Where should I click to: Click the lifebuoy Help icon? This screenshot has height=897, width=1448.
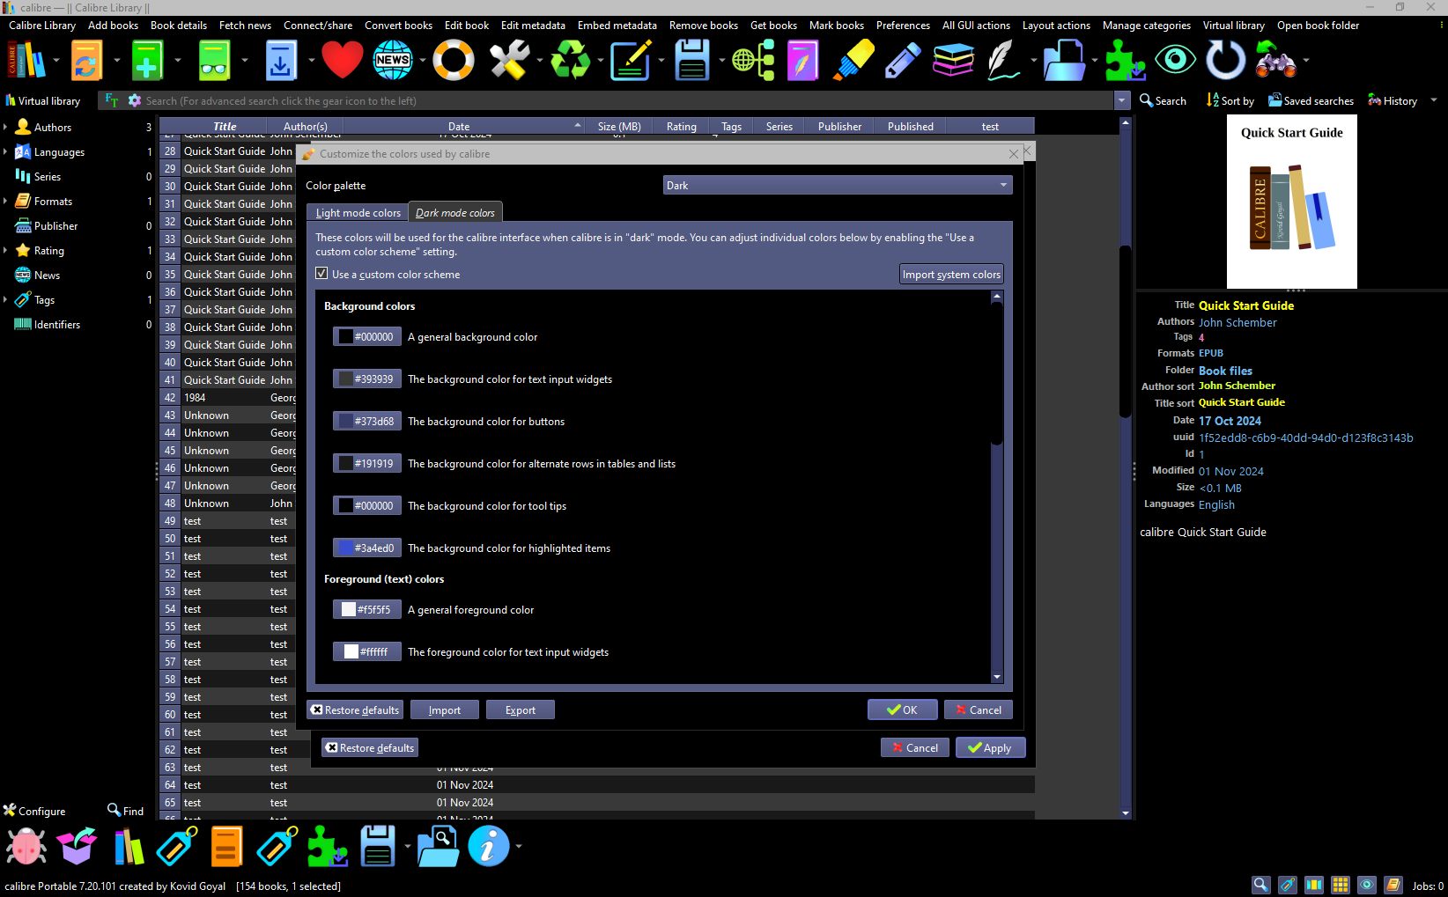(454, 60)
